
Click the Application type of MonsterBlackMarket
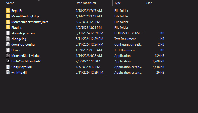[x=122, y=56]
